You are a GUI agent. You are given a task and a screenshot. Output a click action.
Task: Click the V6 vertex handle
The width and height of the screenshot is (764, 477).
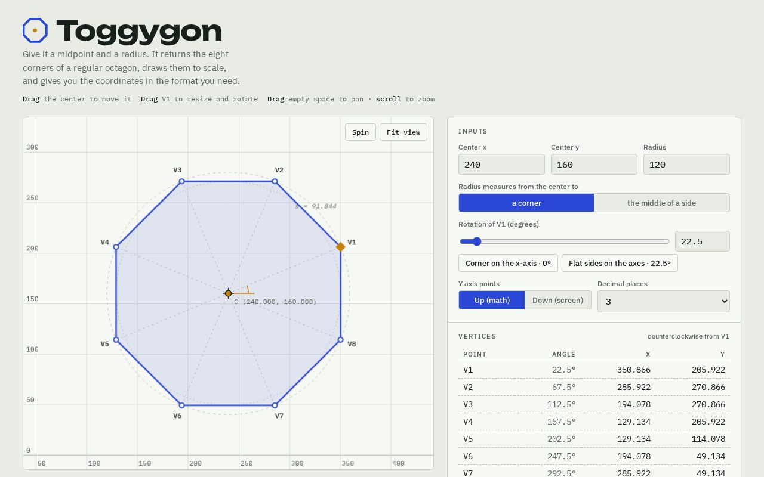tap(182, 405)
